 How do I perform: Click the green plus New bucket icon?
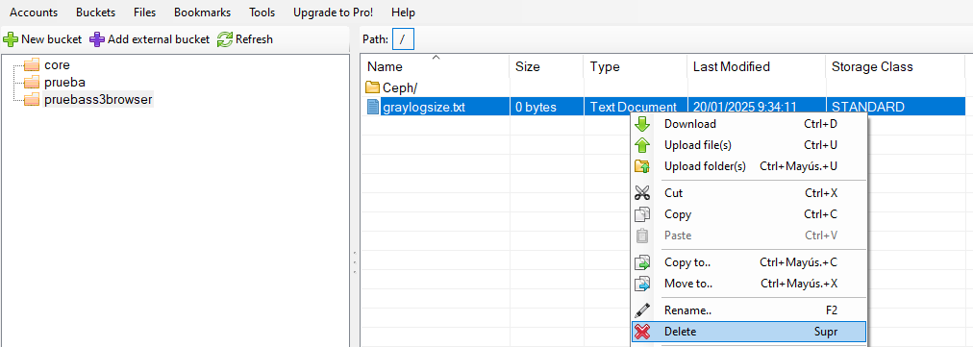tap(11, 39)
